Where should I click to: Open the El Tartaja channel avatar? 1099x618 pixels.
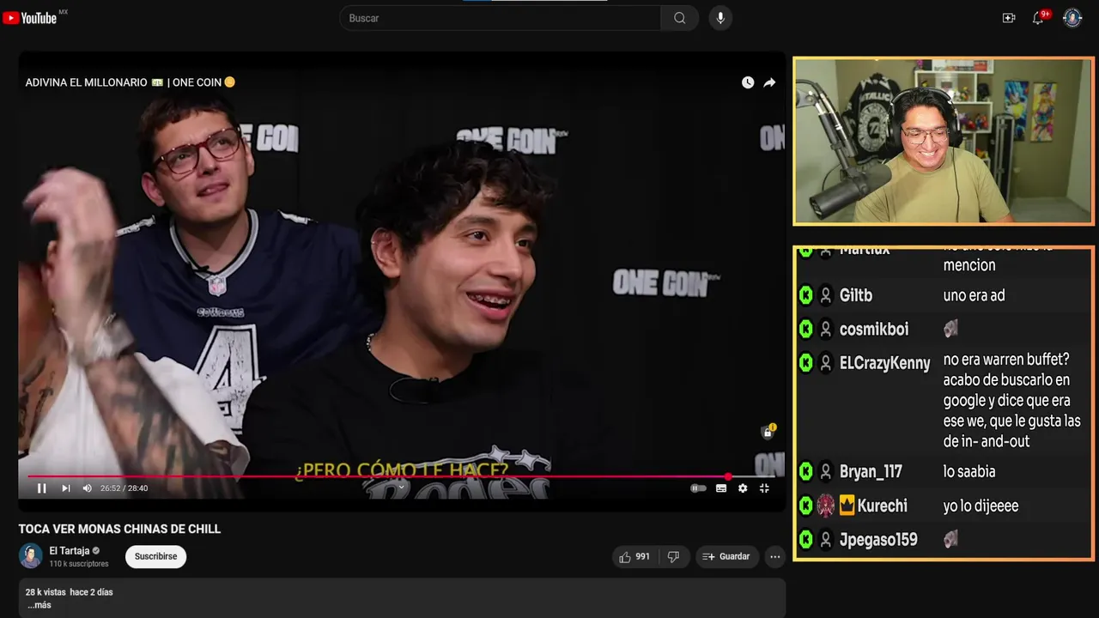(x=31, y=556)
